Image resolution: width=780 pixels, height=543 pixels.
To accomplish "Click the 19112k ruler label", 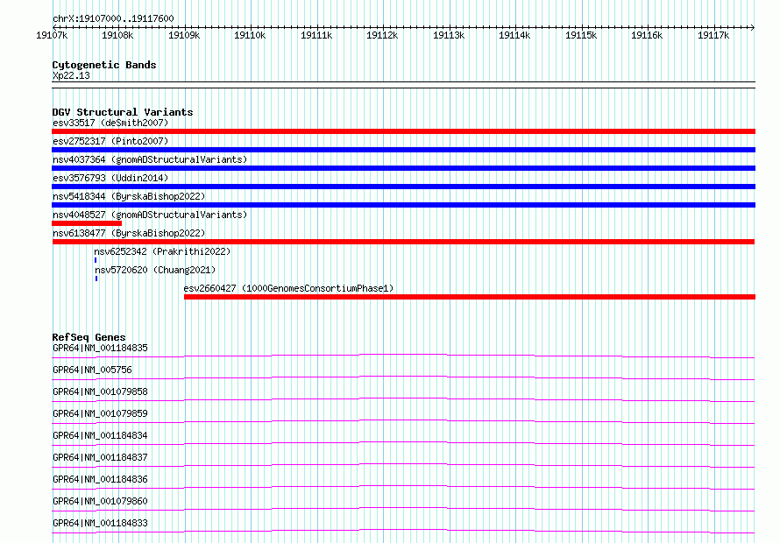I will pos(382,35).
